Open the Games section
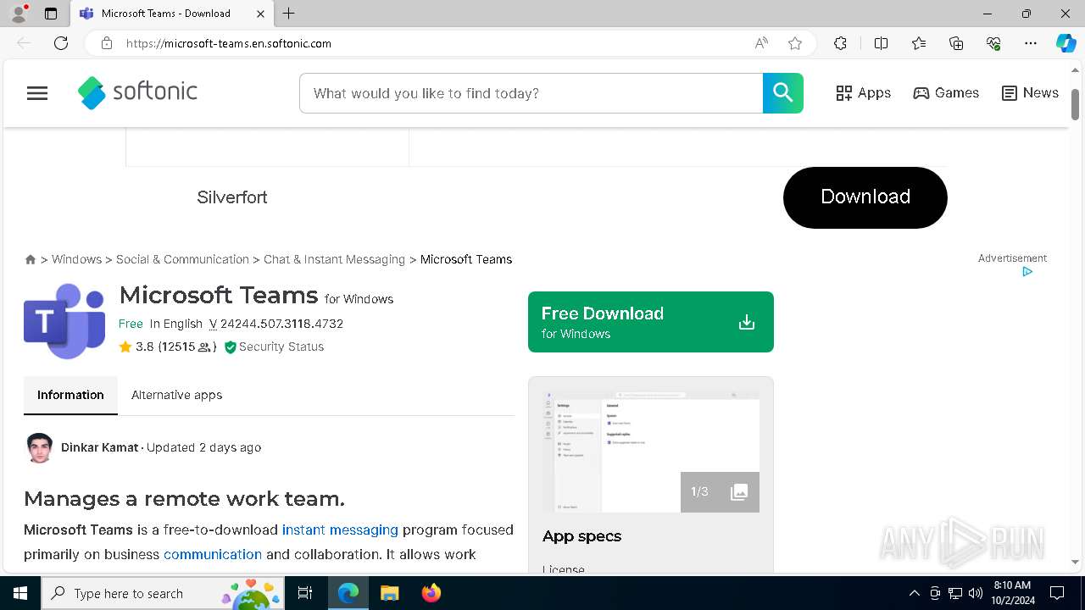Image resolution: width=1085 pixels, height=610 pixels. pos(946,93)
